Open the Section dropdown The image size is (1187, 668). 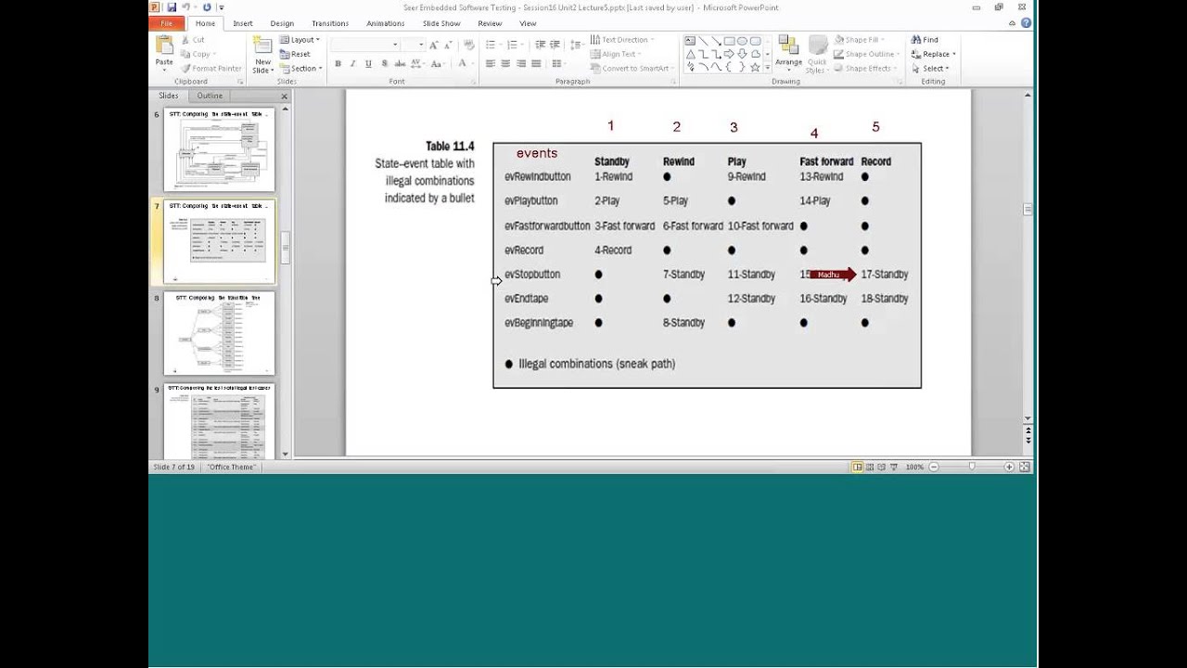coord(300,69)
